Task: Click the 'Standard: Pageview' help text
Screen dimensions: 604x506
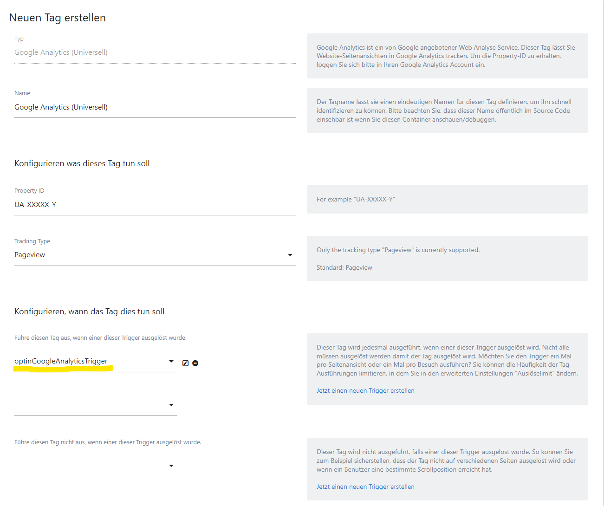Action: pos(344,268)
